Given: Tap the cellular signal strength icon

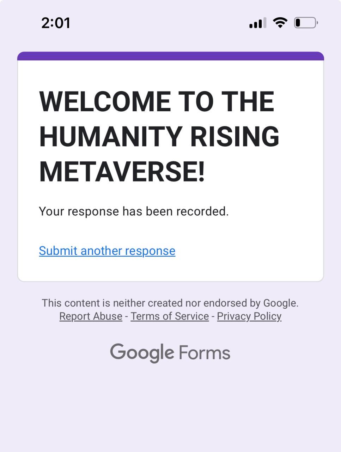Looking at the screenshot, I should 258,23.
